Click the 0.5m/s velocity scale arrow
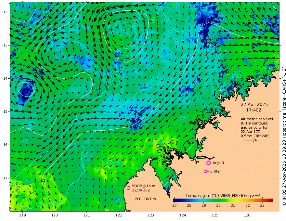Screen dimensions: 286x221 pyautogui.click(x=251, y=140)
